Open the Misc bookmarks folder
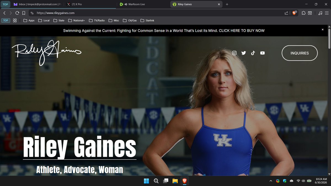The image size is (331, 186). (x=114, y=20)
